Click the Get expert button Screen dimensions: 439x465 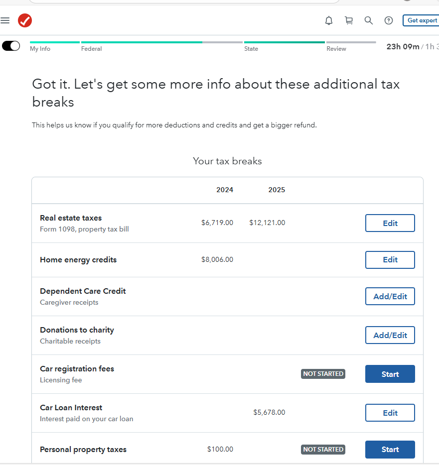[x=422, y=20]
